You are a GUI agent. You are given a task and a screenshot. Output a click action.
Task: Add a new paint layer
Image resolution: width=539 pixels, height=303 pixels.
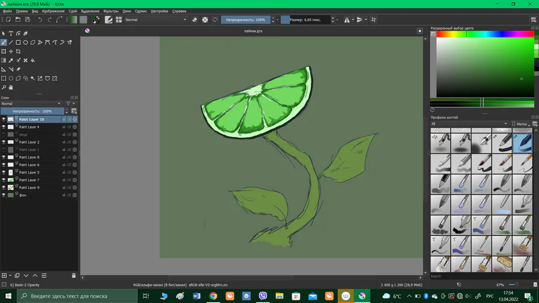coord(4,275)
